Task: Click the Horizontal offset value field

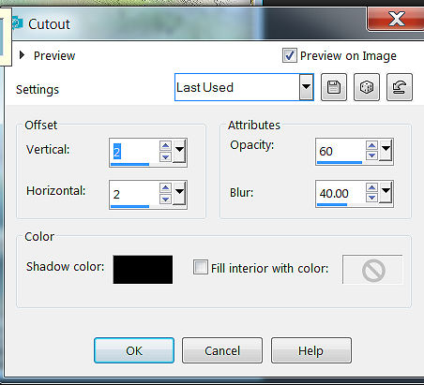Action: pos(134,194)
